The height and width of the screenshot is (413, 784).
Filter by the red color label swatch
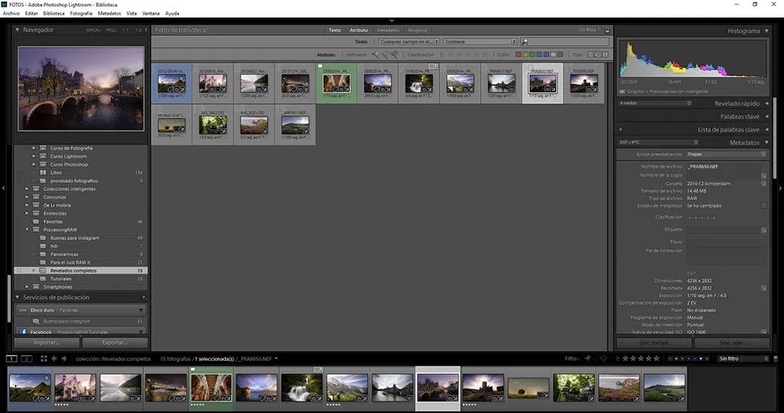click(519, 54)
